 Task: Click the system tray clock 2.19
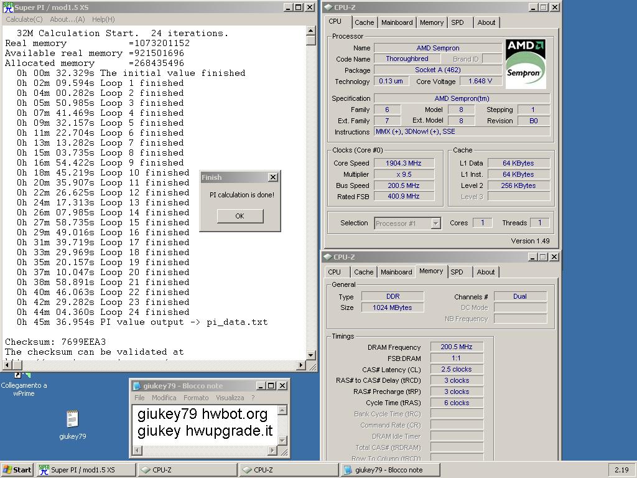point(621,469)
